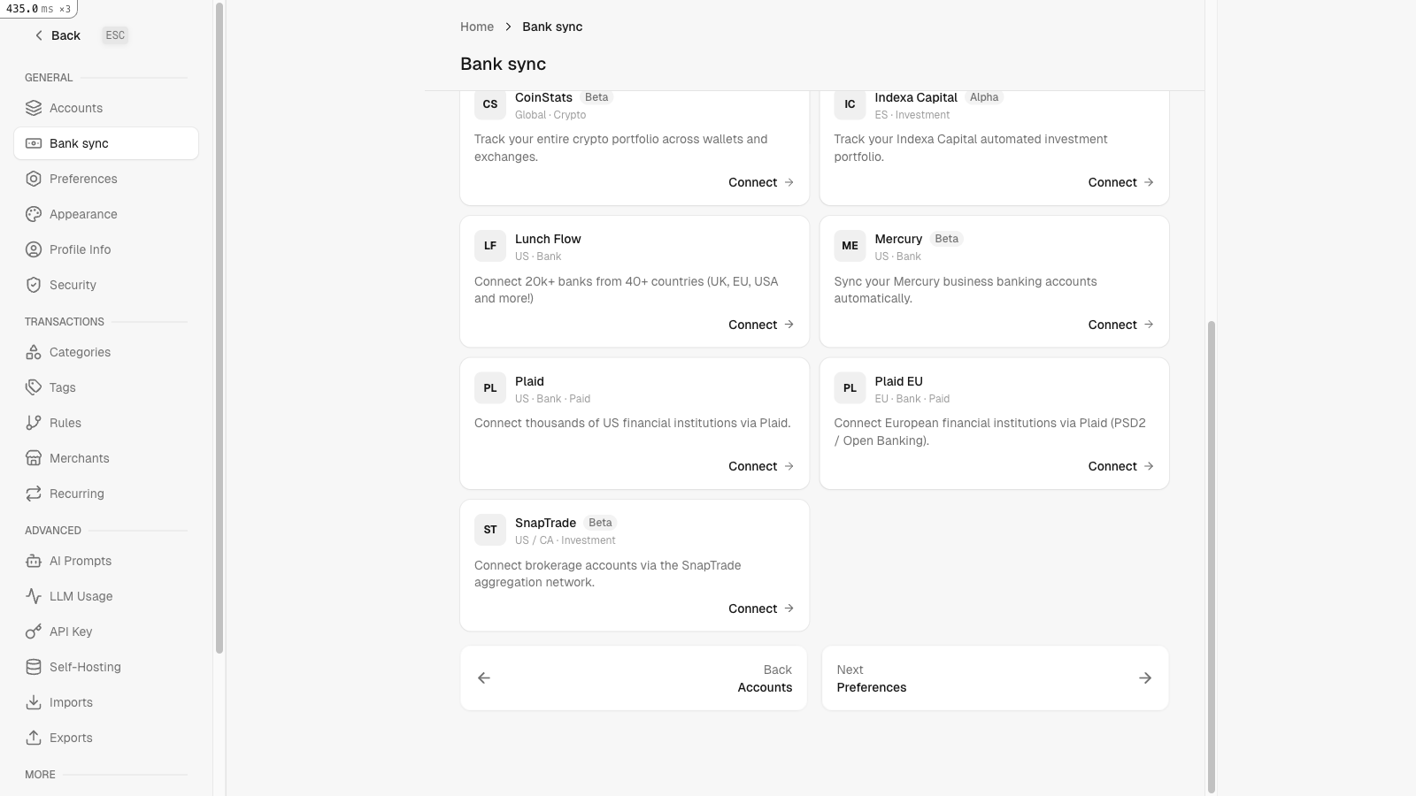Click the Bank sync breadcrumb text
1416x796 pixels.
coord(552,27)
